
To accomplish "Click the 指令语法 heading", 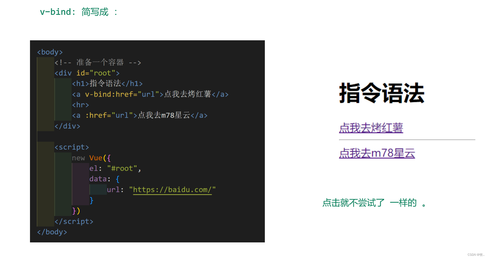I will [382, 93].
